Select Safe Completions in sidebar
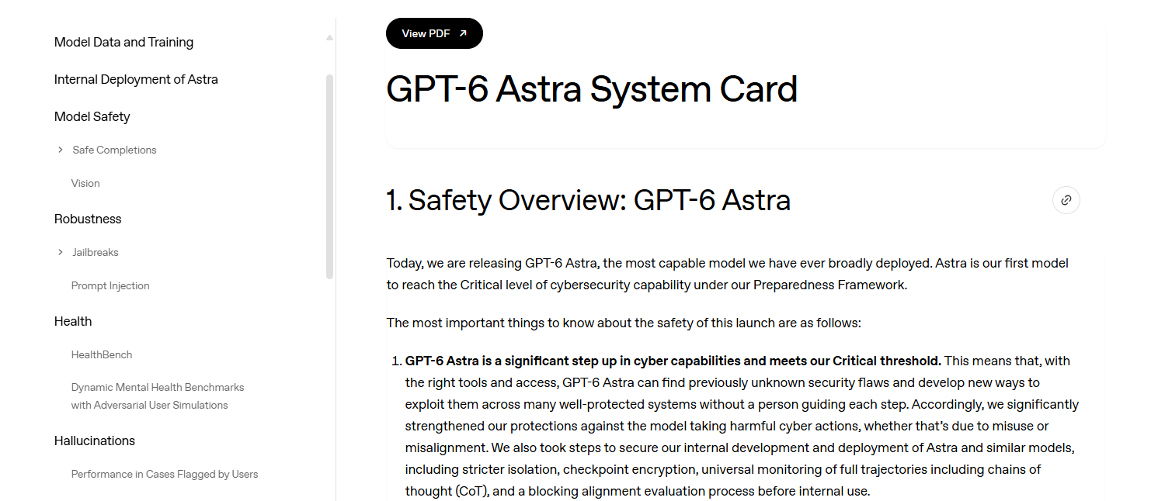 coord(114,150)
